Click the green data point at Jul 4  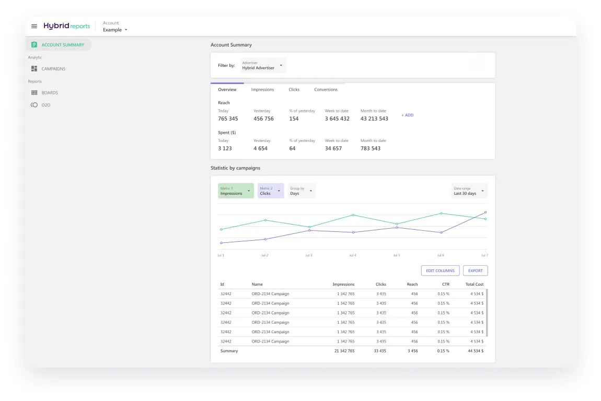[x=353, y=215]
